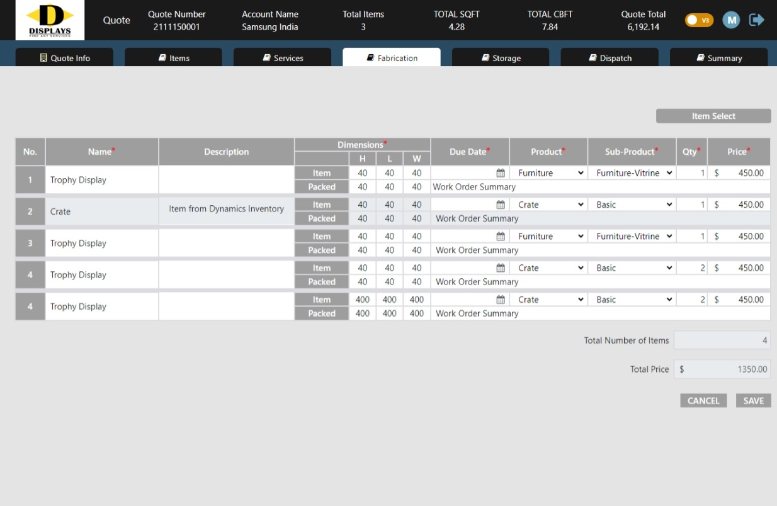777x506 pixels.
Task: Go to the Summary tab
Action: (x=718, y=58)
